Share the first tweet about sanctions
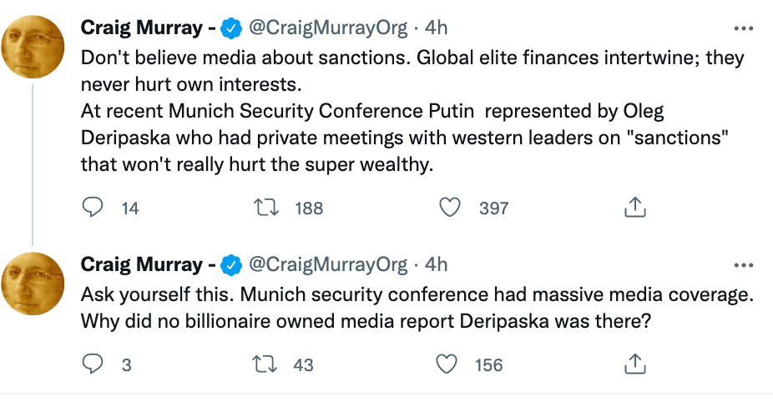This screenshot has height=407, width=773. tap(634, 208)
